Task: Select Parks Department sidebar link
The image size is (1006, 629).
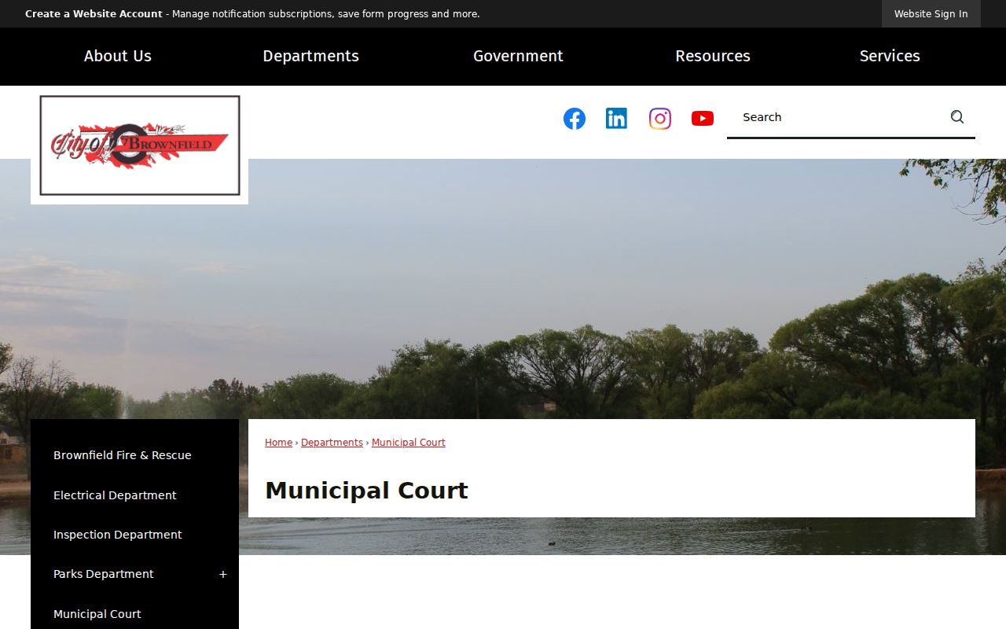Action: coord(104,574)
